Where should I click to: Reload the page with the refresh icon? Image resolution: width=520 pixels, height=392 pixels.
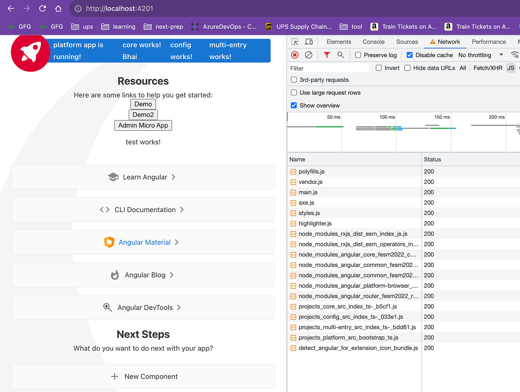pos(42,8)
